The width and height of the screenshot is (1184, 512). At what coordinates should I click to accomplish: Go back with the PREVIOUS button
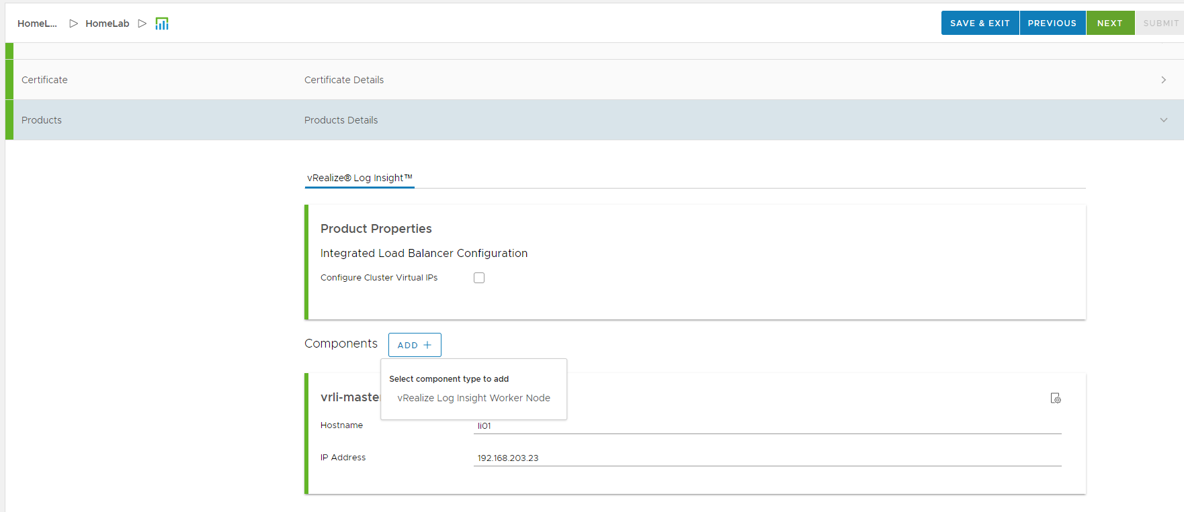pos(1052,23)
